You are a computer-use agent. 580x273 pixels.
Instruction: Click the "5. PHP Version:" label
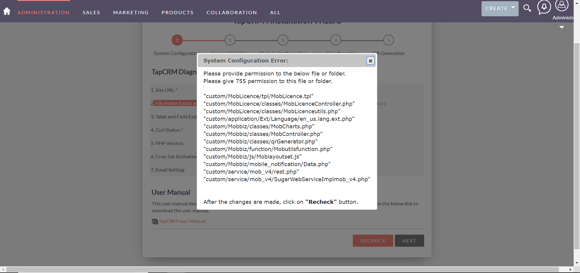(167, 143)
